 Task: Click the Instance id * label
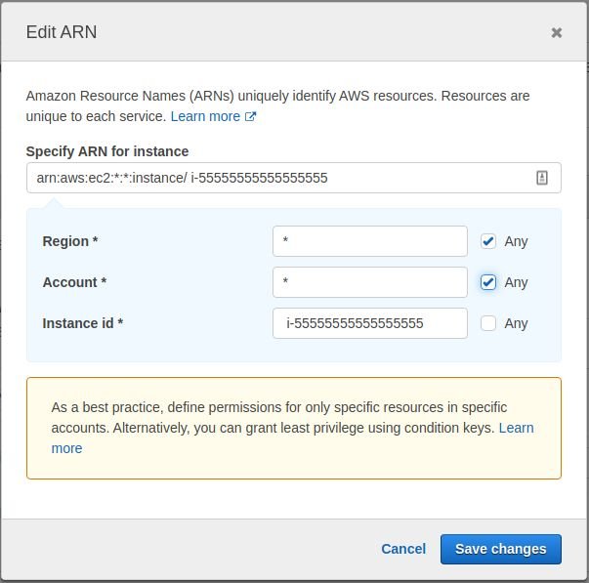coord(83,323)
